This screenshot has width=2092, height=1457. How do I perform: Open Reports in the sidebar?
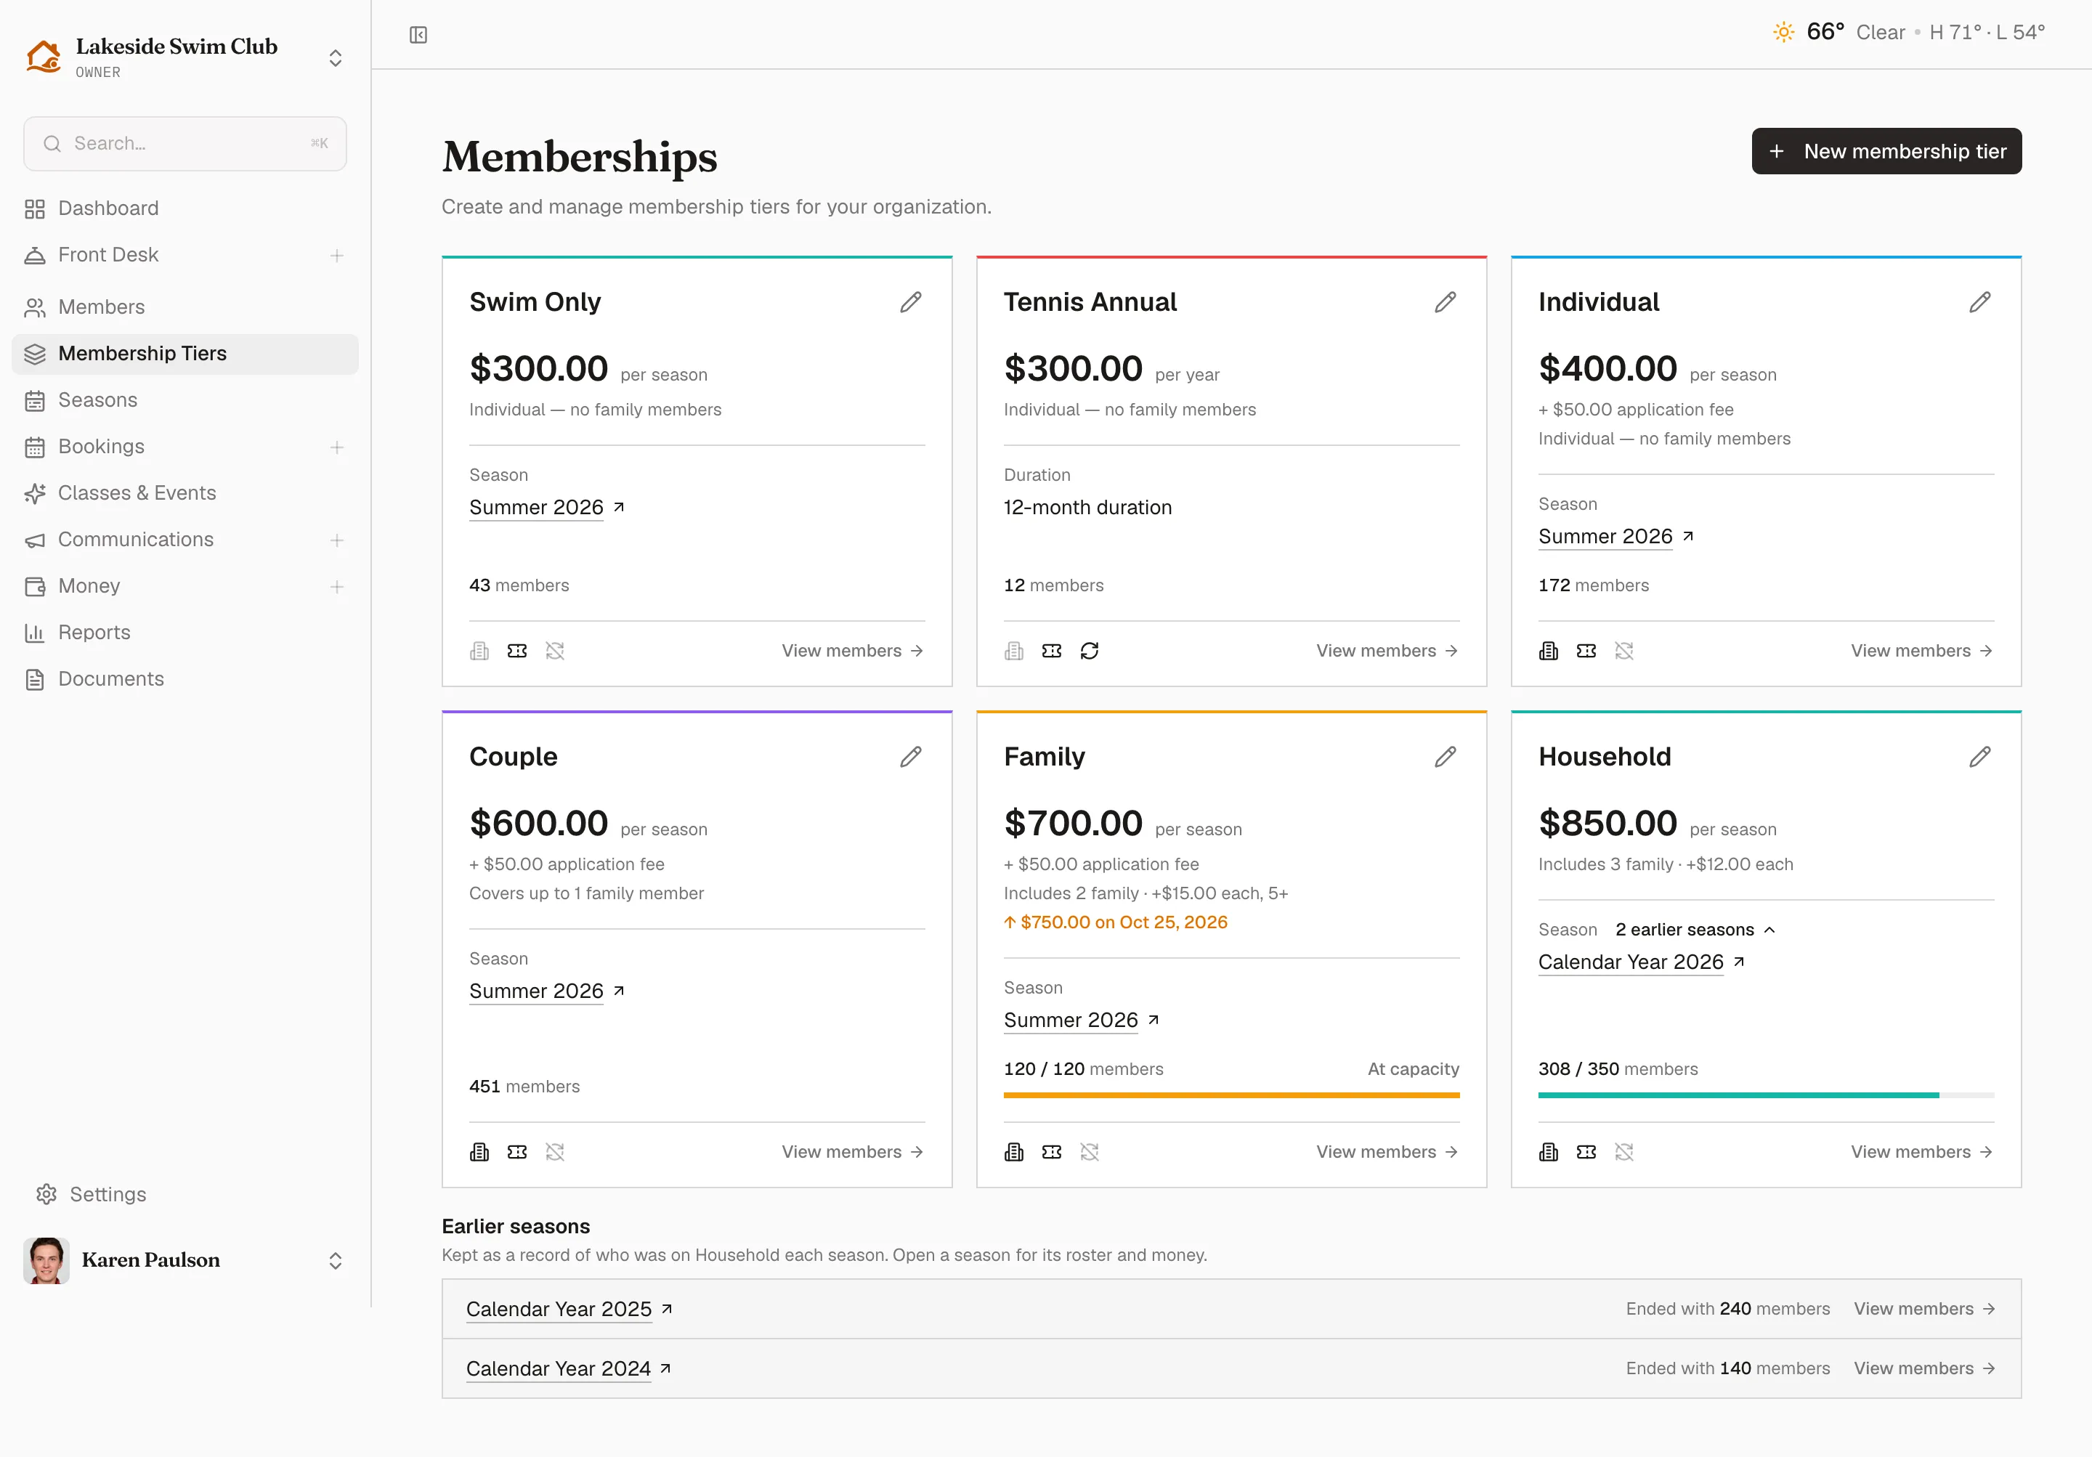click(185, 633)
